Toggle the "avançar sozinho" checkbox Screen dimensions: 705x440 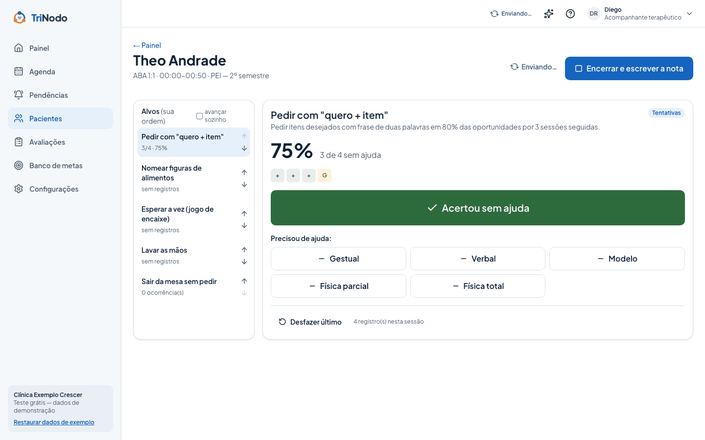pos(199,116)
